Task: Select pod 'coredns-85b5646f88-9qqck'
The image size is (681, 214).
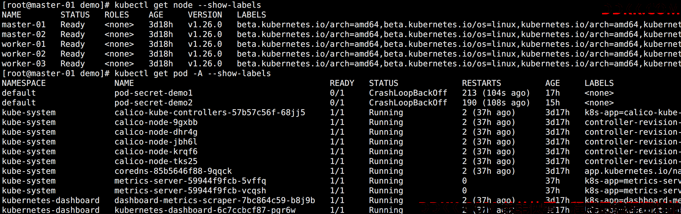Action: coord(173,171)
